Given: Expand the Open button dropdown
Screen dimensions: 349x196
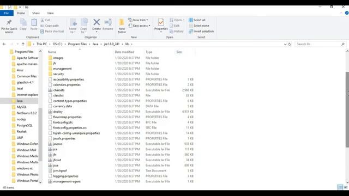Looking at the screenshot, I should (x=184, y=20).
